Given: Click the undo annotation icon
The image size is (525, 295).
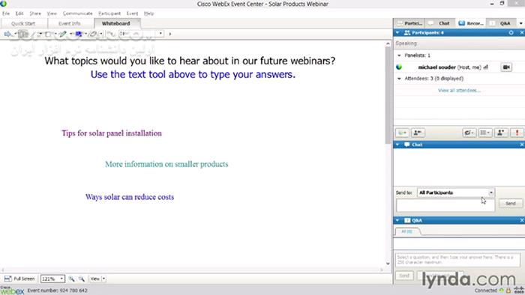Looking at the screenshot, I should (111, 34).
